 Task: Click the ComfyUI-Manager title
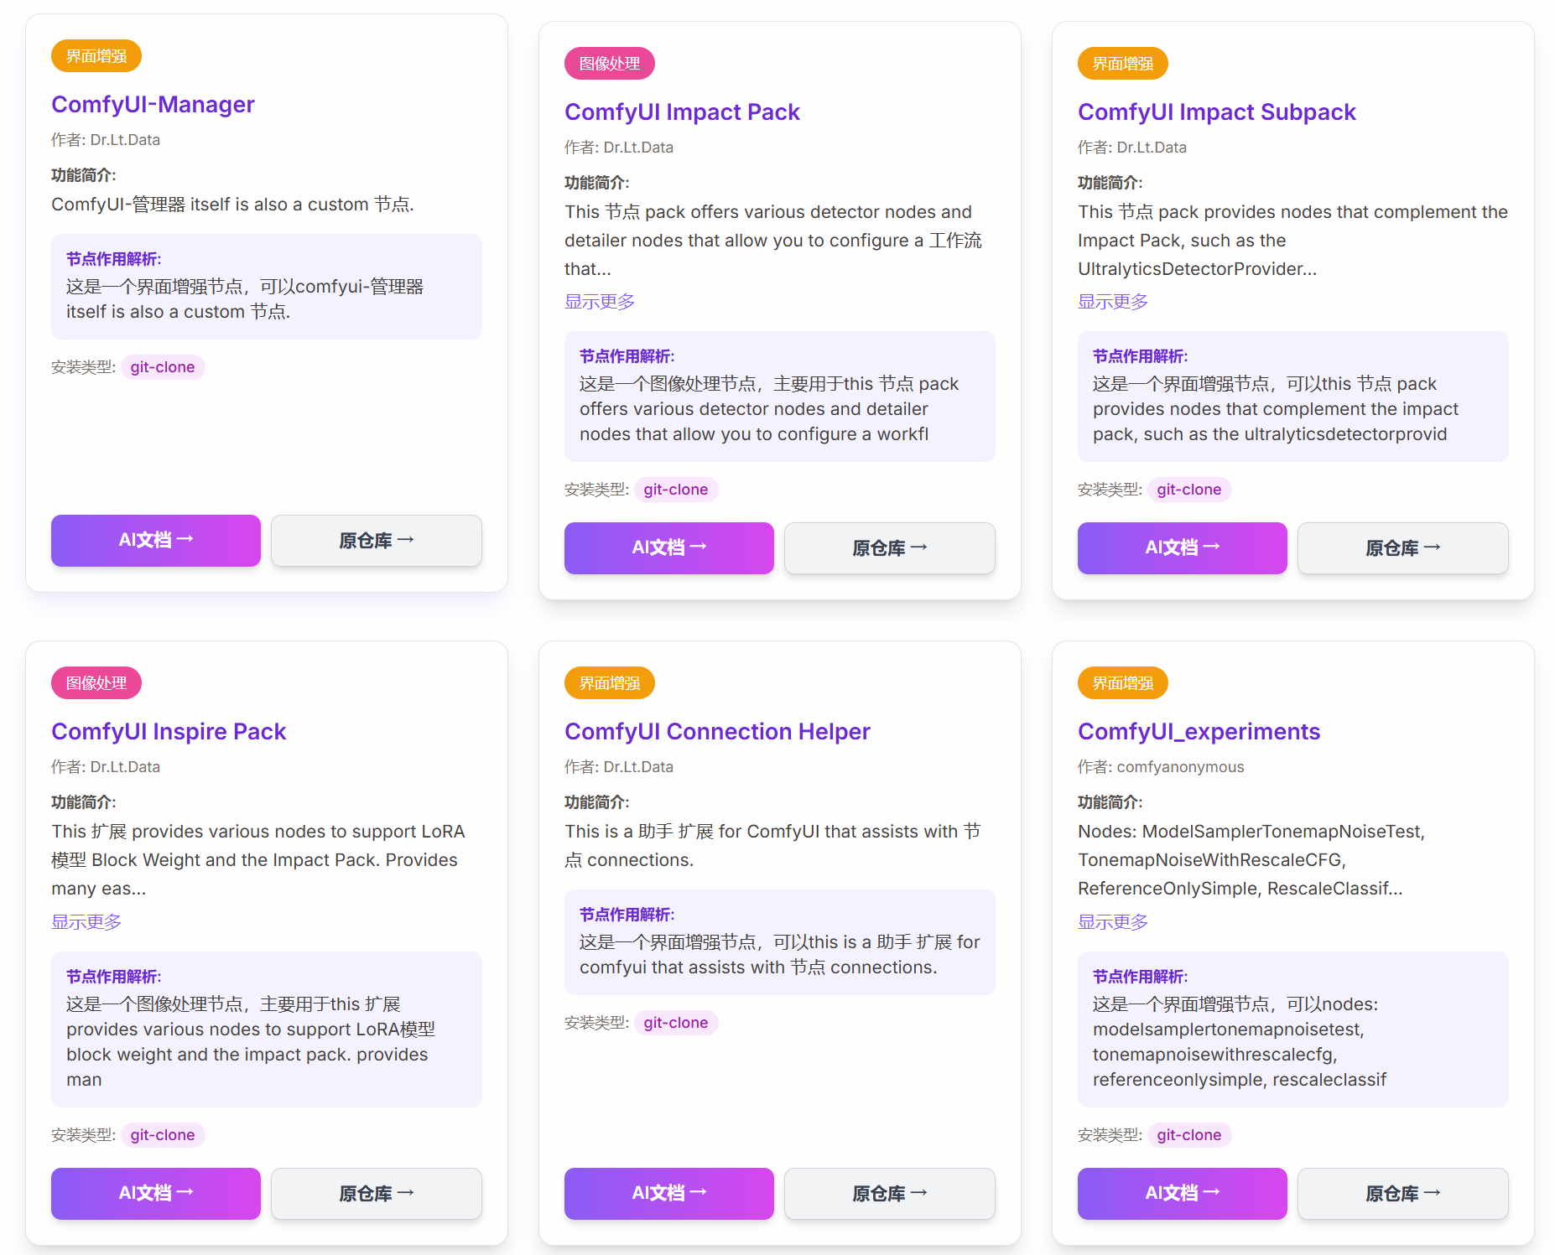tap(153, 104)
